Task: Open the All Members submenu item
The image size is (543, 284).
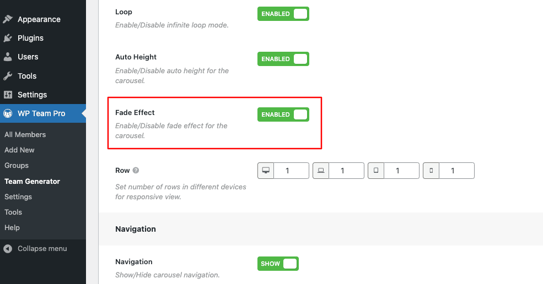Action: [25, 134]
